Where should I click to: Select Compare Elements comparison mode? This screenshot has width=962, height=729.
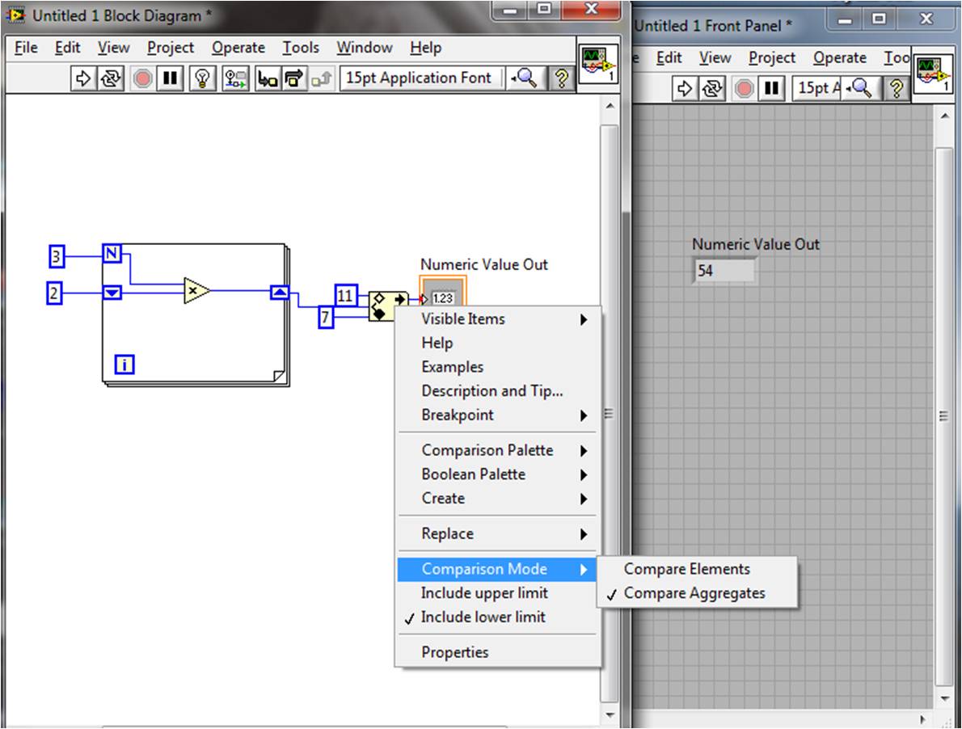(x=686, y=569)
